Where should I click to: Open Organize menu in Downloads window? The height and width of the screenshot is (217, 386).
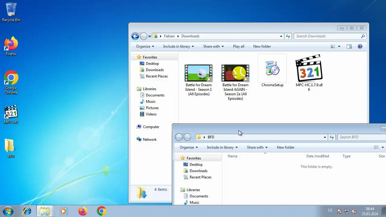[145, 46]
